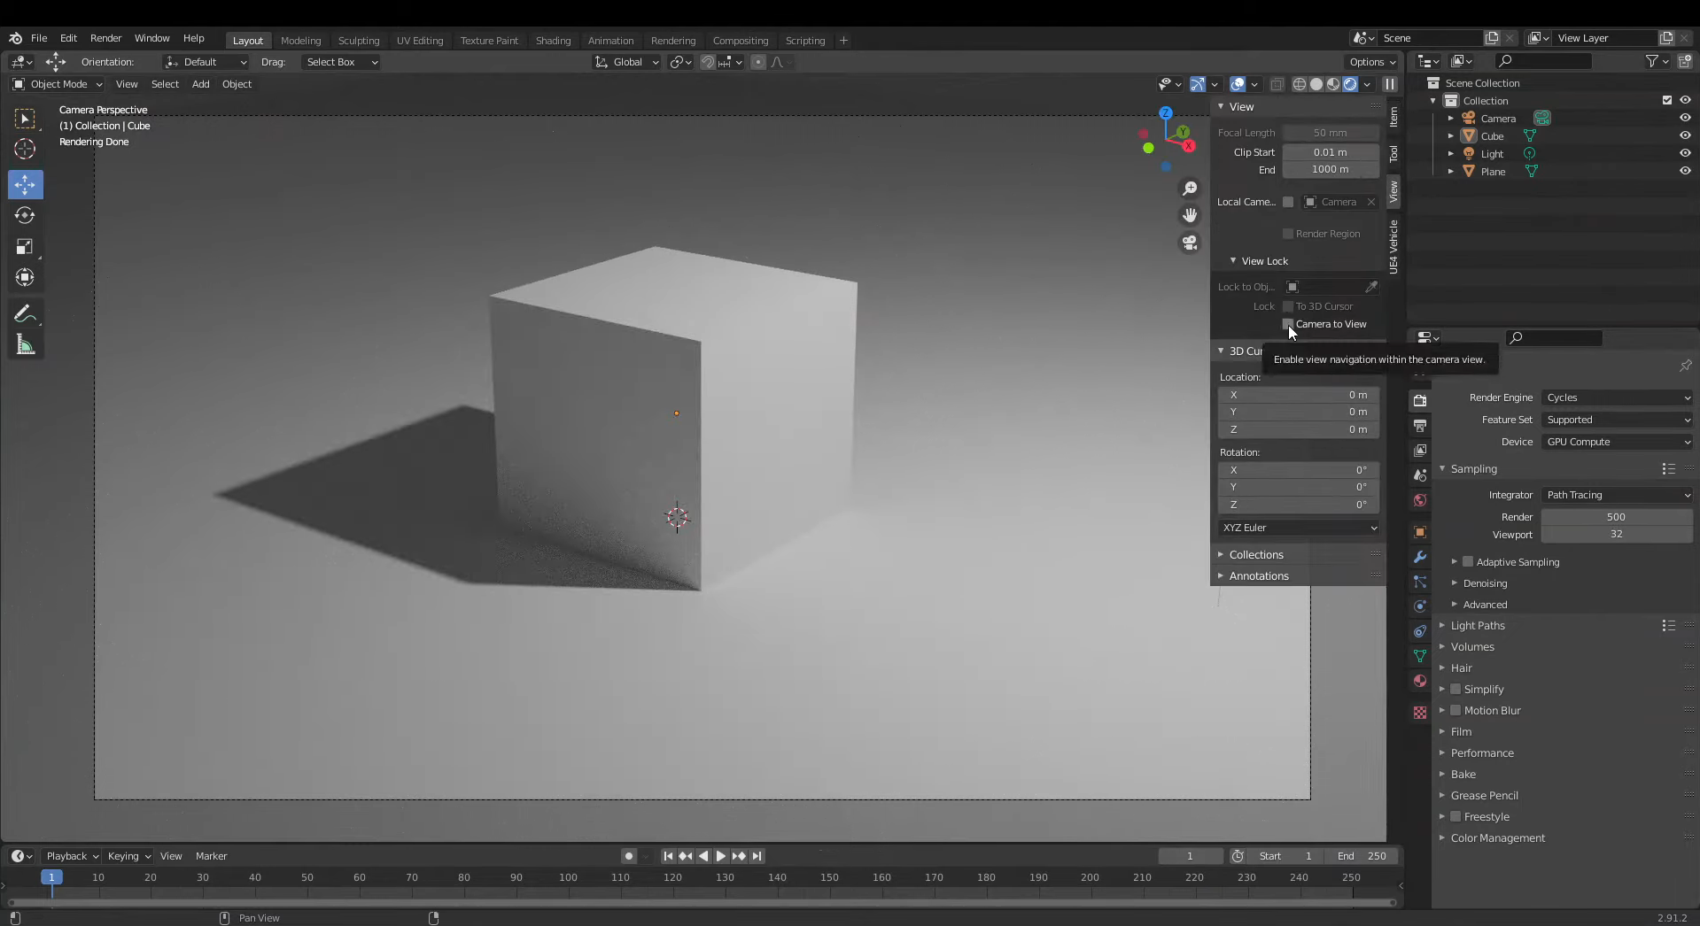The width and height of the screenshot is (1700, 926).
Task: Switch to the Shading workspace tab
Action: (553, 41)
